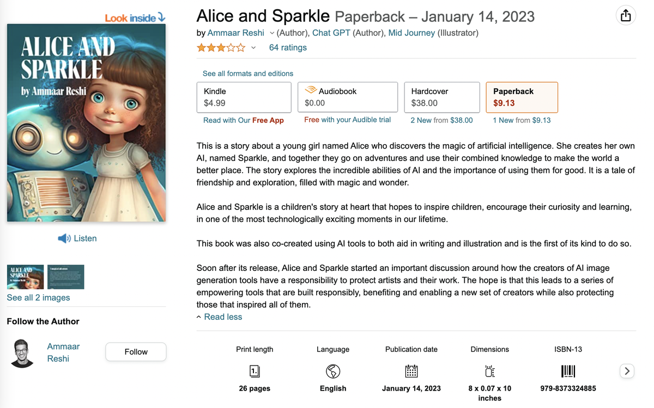Click the publication date calendar icon
The image size is (654, 408).
[x=411, y=372]
